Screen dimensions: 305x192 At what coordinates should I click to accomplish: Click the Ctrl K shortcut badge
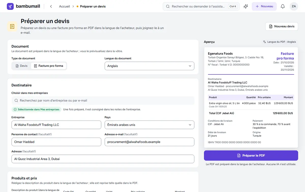(233, 6)
